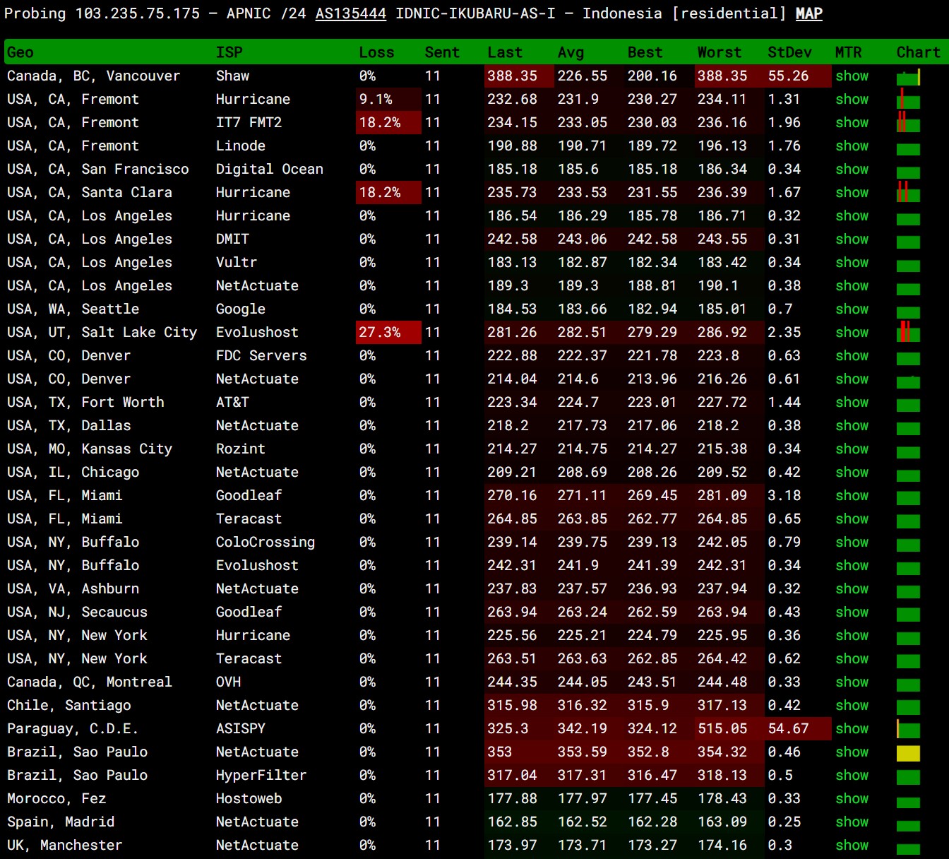Click the chart for Canada Vancouver Shaw
The width and height of the screenshot is (949, 859).
point(908,77)
